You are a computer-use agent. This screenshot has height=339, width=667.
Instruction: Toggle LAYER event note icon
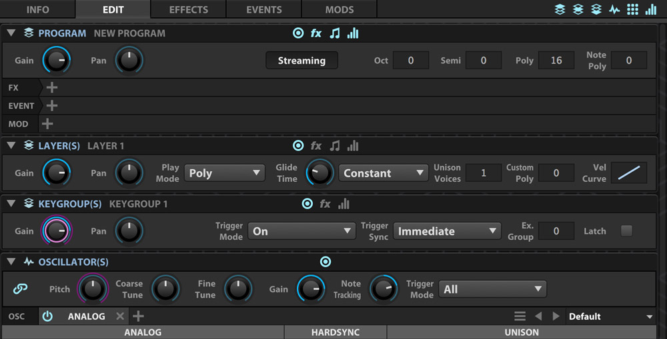point(335,146)
